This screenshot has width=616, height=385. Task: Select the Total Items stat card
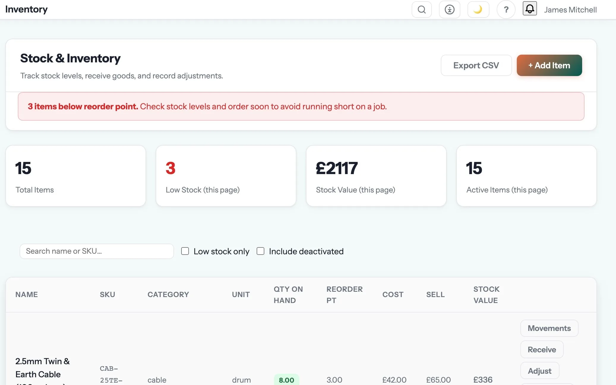click(76, 176)
